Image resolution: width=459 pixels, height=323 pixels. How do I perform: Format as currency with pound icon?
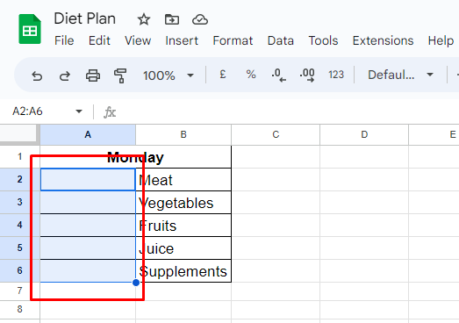(223, 75)
